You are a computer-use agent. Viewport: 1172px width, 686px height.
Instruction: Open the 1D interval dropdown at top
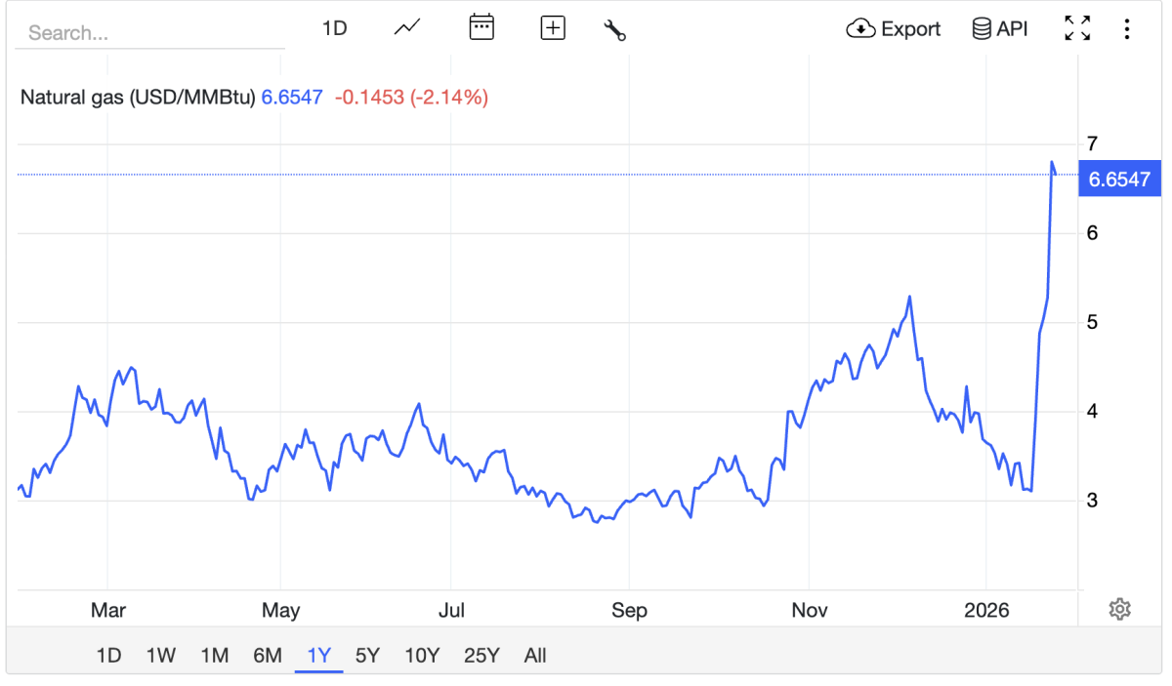[x=335, y=28]
